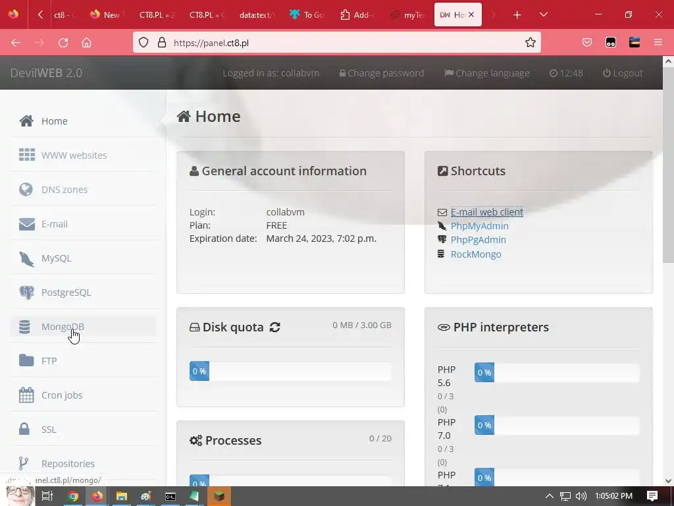Viewport: 674px width, 506px height.
Task: Click the PHP 5.6 usage bar
Action: (557, 372)
